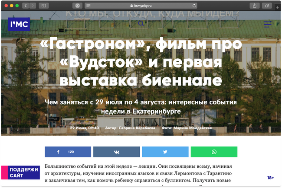This screenshot has width=282, height=188.
Task: Share the article on Facebook
Action: click(x=68, y=152)
